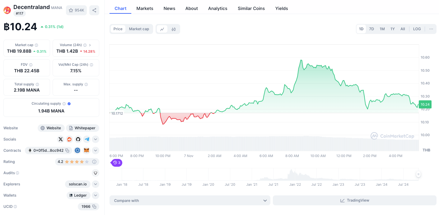
Task: Copy the UCID 1966 value
Action: coord(95,207)
